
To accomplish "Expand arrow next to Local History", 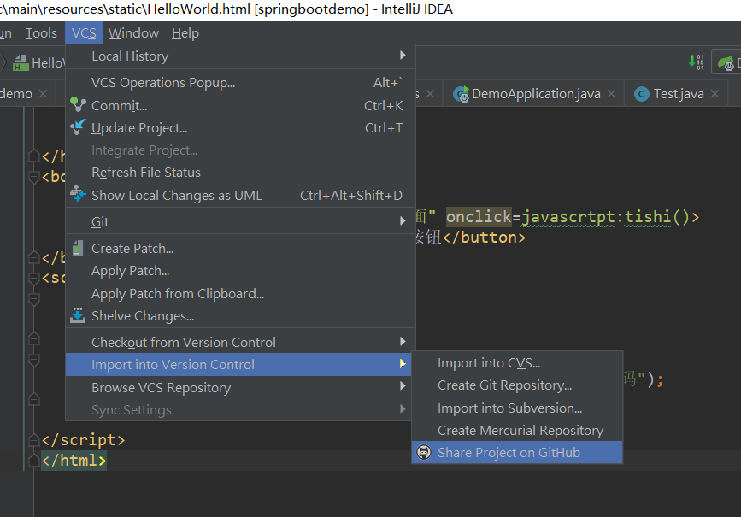I will (x=403, y=56).
